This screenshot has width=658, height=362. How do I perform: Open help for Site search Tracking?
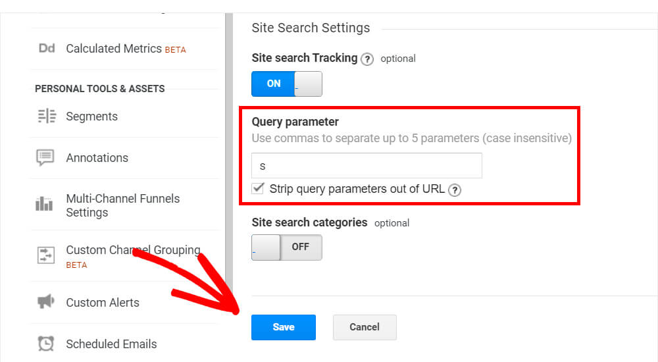pos(367,59)
